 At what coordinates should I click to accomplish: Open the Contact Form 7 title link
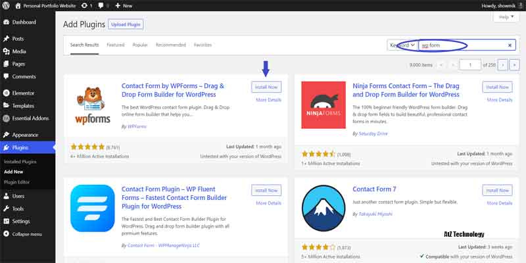[374, 189]
